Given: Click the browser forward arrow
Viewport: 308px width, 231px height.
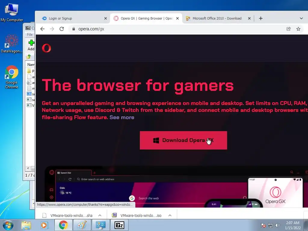Looking at the screenshot, I should click(x=52, y=29).
